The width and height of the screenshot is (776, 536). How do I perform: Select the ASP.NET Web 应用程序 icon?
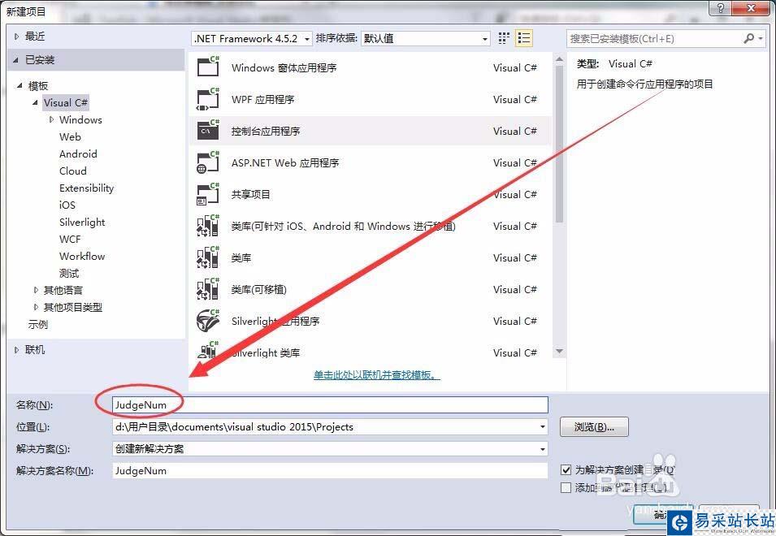click(x=208, y=162)
